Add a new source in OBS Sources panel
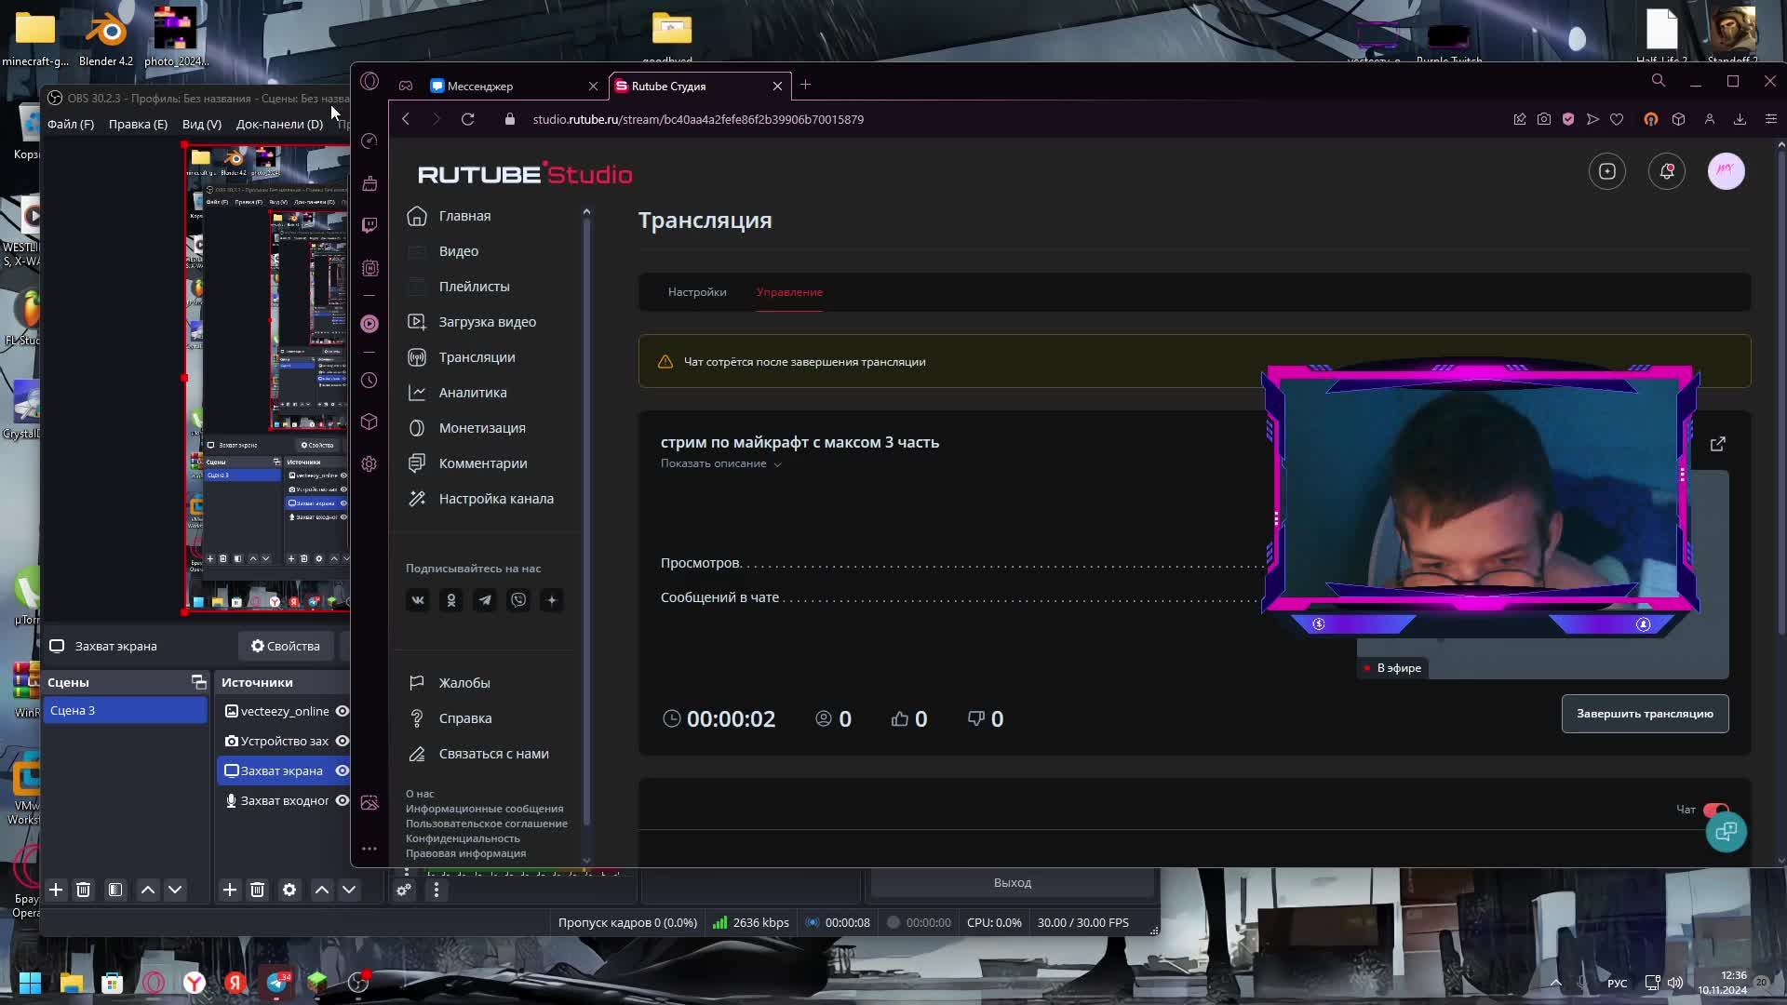Viewport: 1787px width, 1005px height. [x=230, y=891]
